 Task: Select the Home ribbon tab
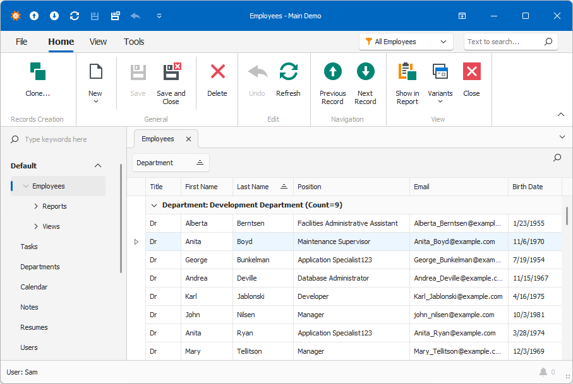point(61,42)
